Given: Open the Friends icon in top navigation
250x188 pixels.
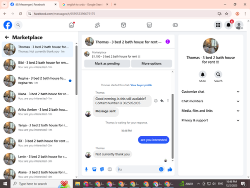Looking at the screenshot, I should pyautogui.click(x=97, y=25).
